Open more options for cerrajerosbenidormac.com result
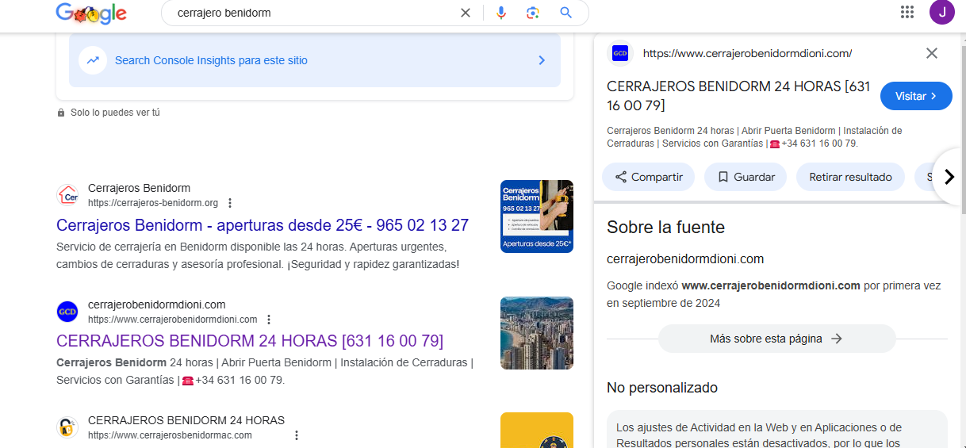The height and width of the screenshot is (448, 966). (297, 435)
